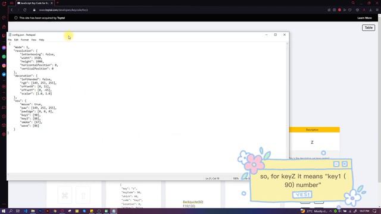
Task: Click the Description header in the yellow table
Action: 314,130
